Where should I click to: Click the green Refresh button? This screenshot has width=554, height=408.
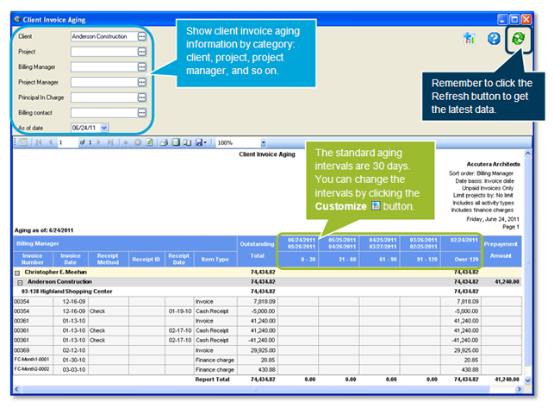tap(520, 39)
